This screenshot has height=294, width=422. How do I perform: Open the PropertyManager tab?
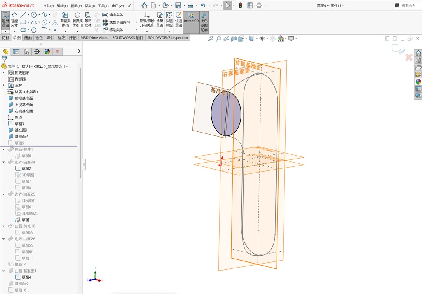click(x=16, y=51)
